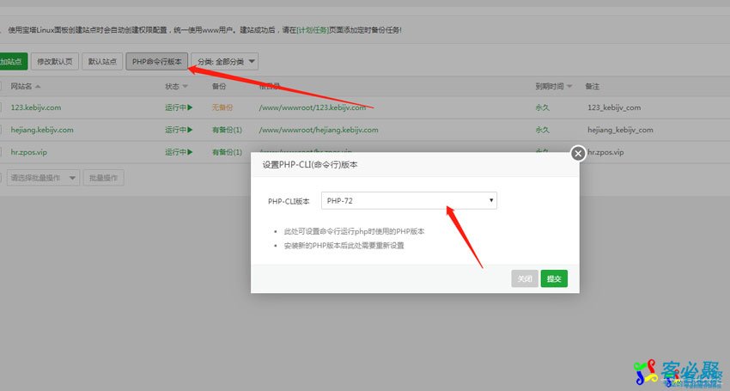
Task: Click 无备份 link for 123.kebijv.com
Action: point(222,107)
